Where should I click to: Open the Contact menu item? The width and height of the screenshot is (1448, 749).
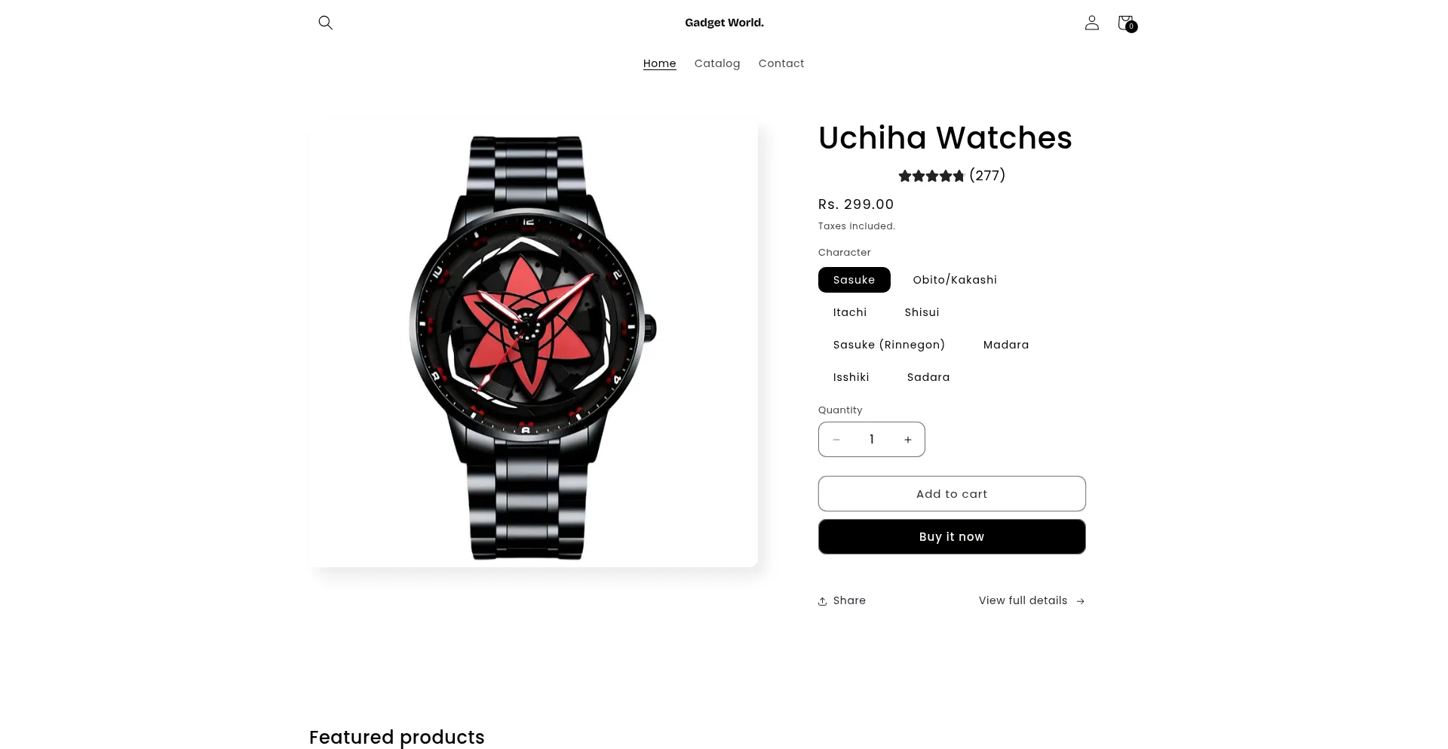781,63
